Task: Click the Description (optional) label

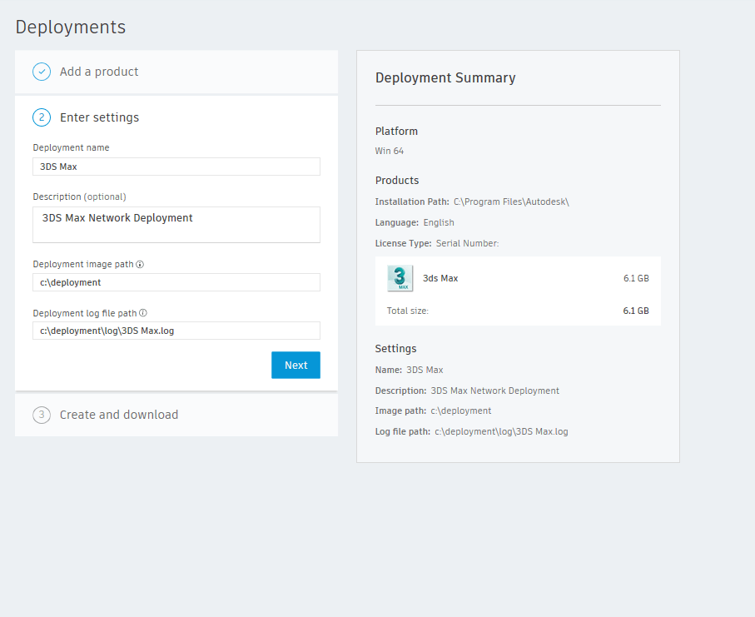Action: pos(79,197)
